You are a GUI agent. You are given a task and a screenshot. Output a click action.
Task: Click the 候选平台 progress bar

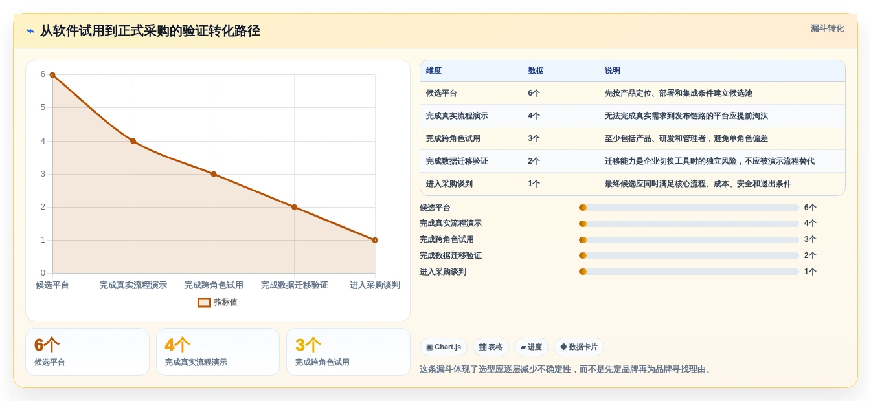pos(689,208)
